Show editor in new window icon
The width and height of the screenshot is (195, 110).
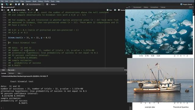tap(8, 10)
